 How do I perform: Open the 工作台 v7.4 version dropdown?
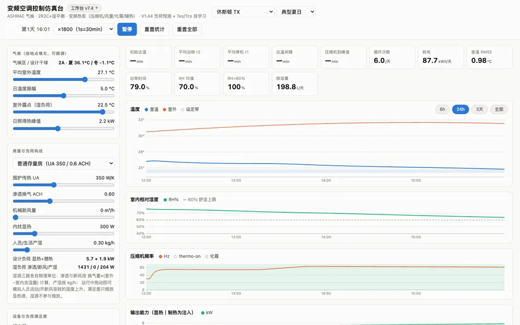[x=84, y=8]
